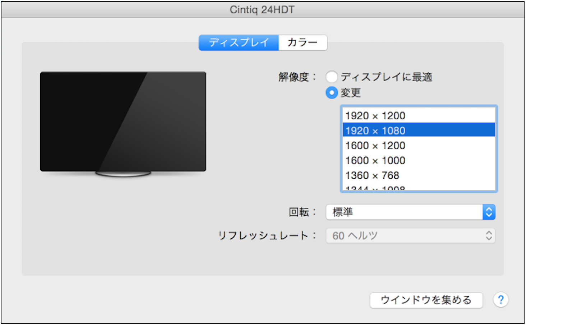577x325 pixels.
Task: Select the 1920 x 1200 resolution
Action: coord(375,115)
